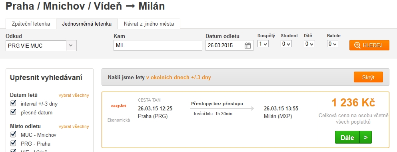Click vybrat všechny link for Datum letů
The width and height of the screenshot is (397, 152).
tap(74, 96)
